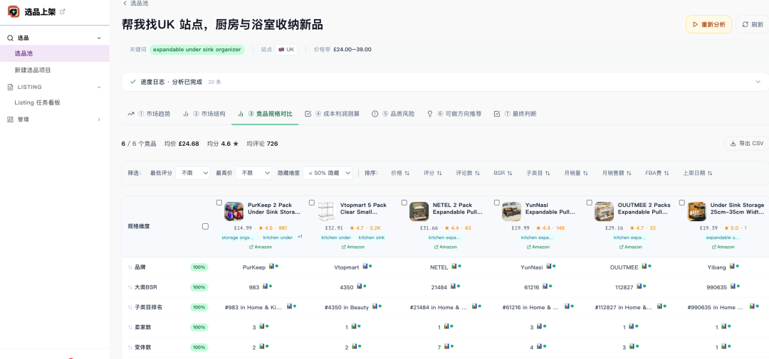Click the chart icon next to PurKeep brand
Image resolution: width=769 pixels, height=359 pixels.
271,267
